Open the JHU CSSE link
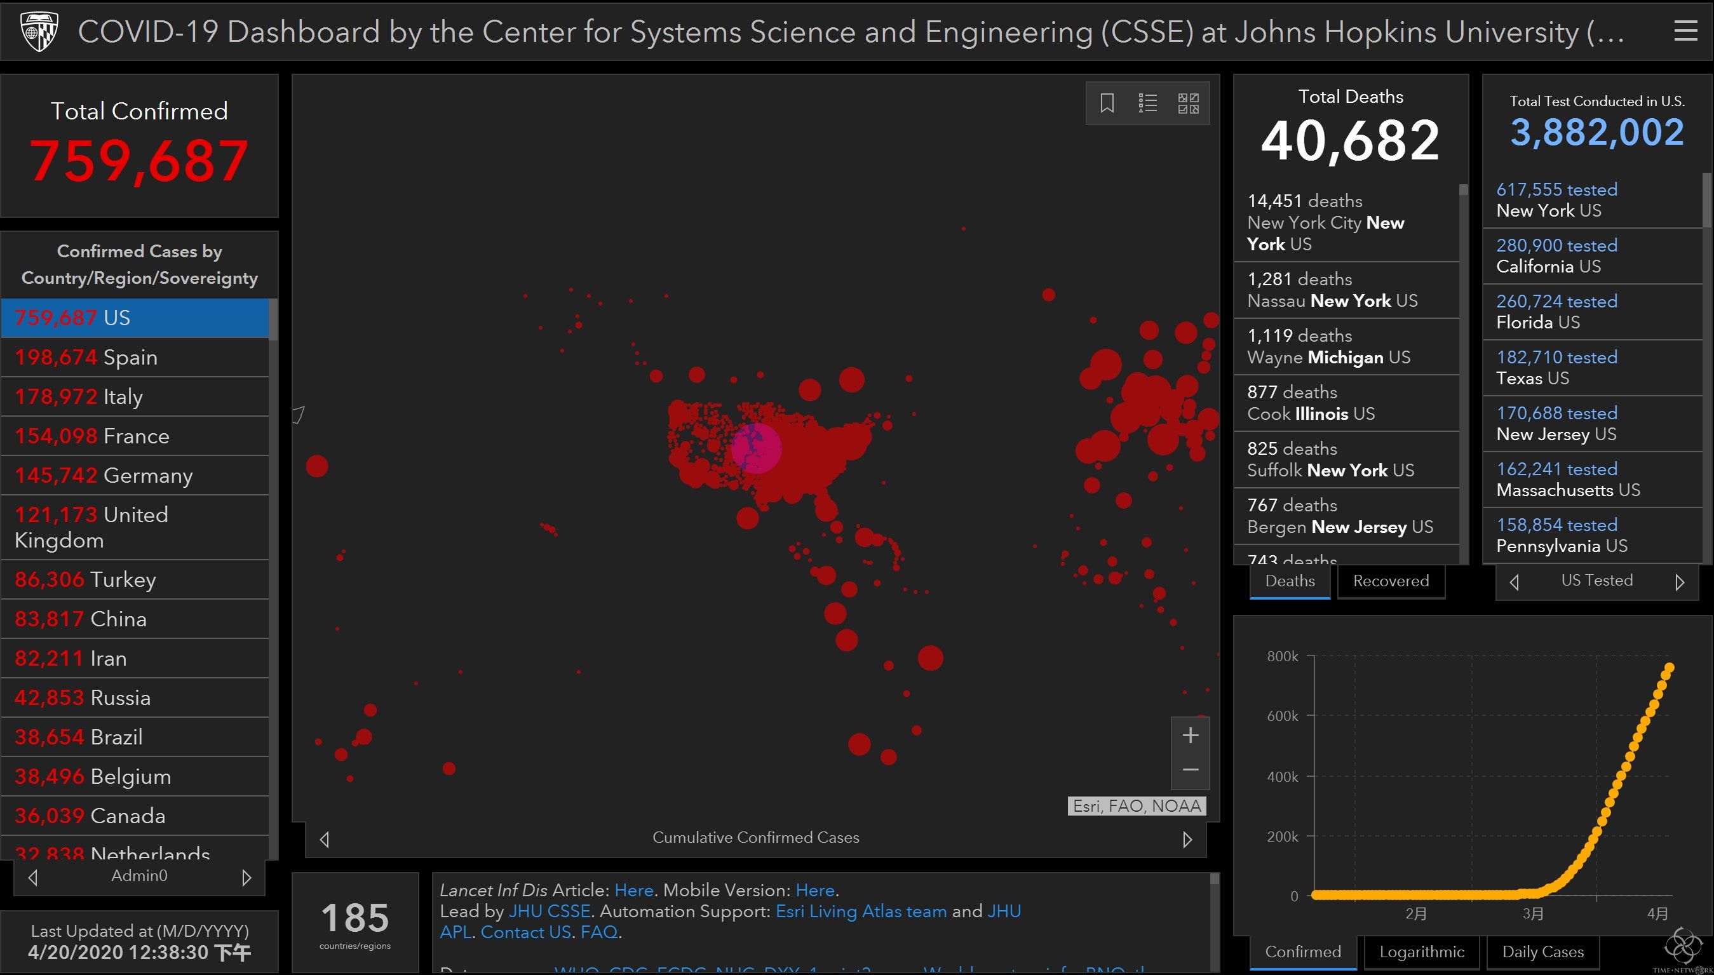1714x975 pixels. point(550,911)
